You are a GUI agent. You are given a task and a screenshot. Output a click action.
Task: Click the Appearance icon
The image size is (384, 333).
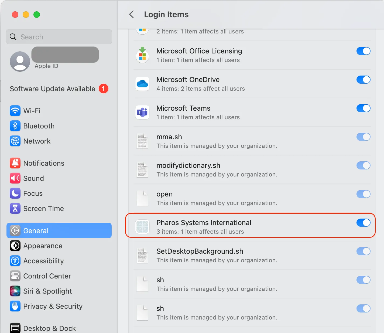point(15,246)
